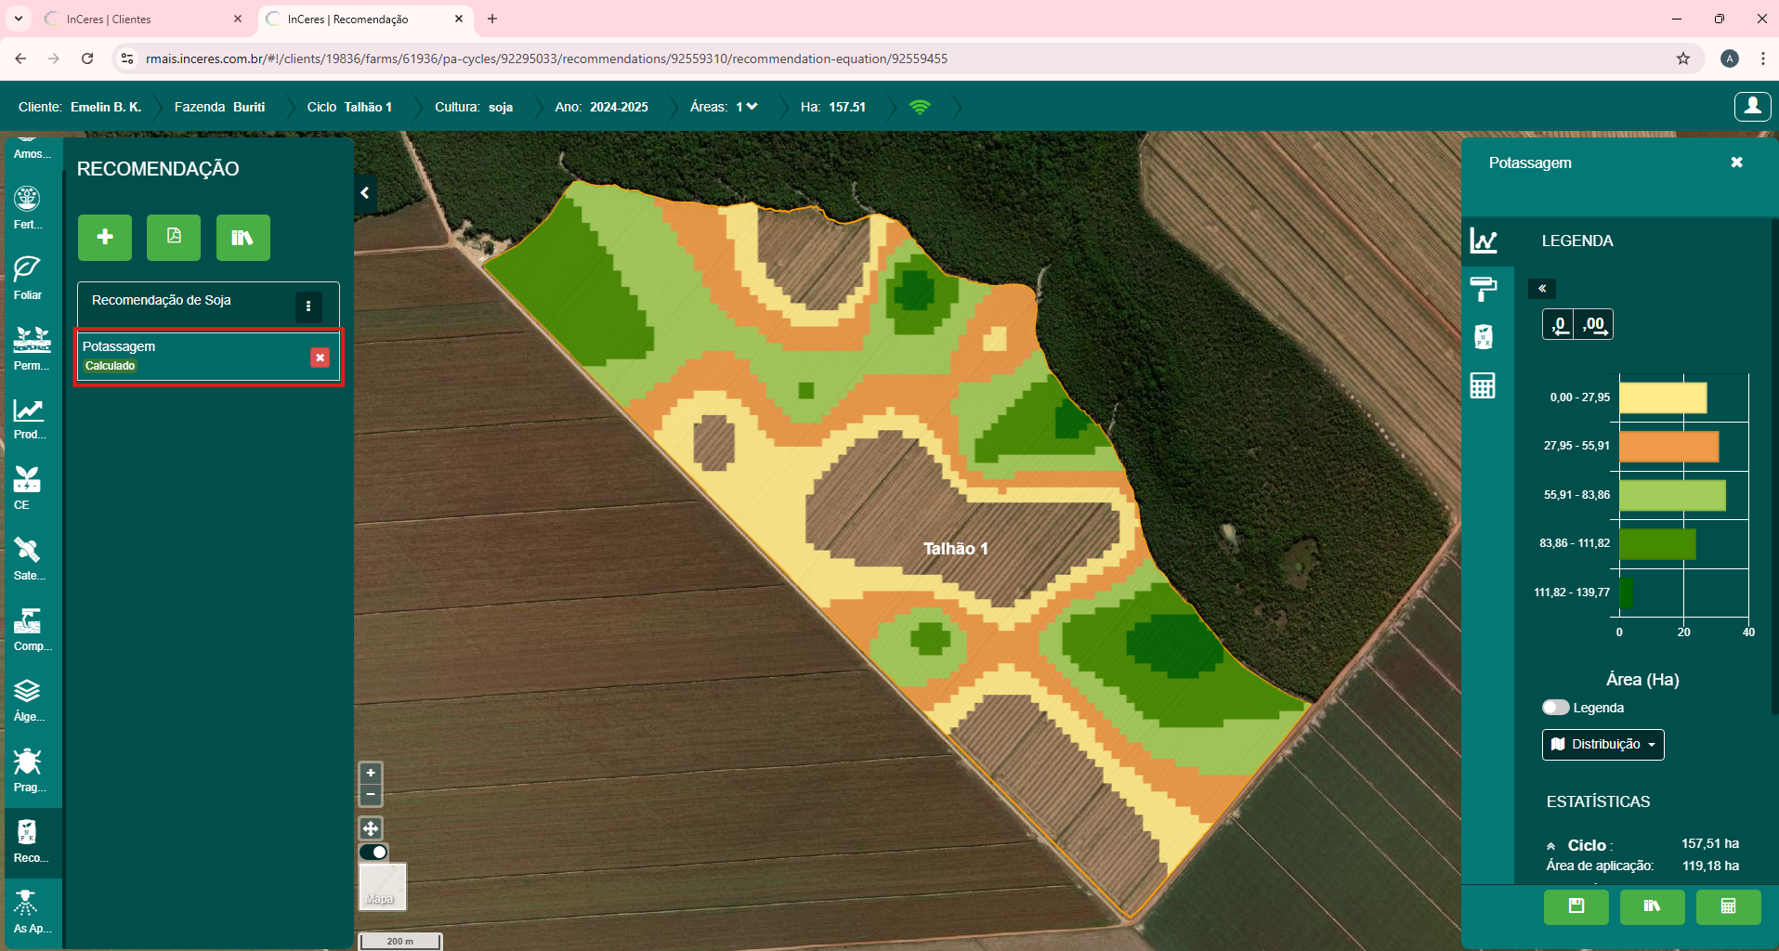Reload the current page
The height and width of the screenshot is (951, 1779).
(87, 59)
